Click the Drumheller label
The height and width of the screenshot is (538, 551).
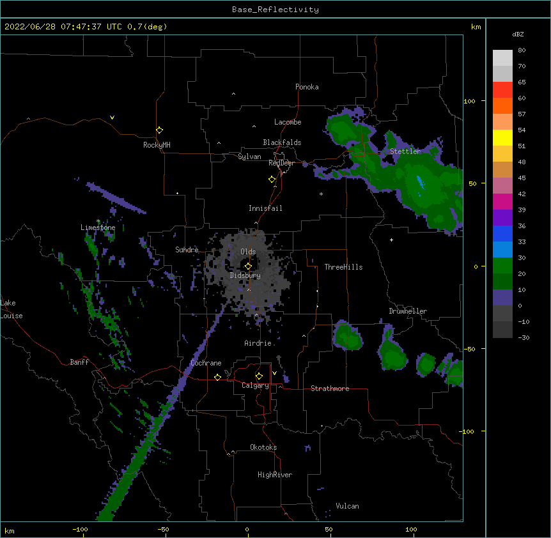[x=408, y=311]
